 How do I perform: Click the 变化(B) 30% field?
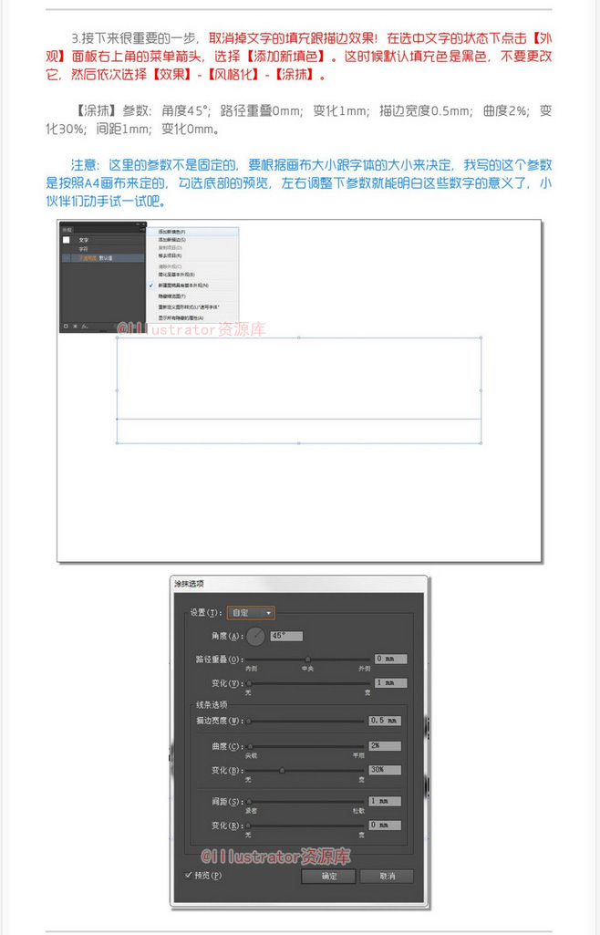385,770
